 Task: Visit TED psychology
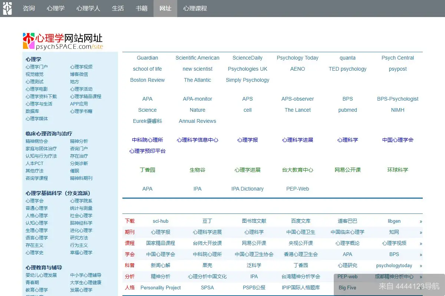[347, 69]
